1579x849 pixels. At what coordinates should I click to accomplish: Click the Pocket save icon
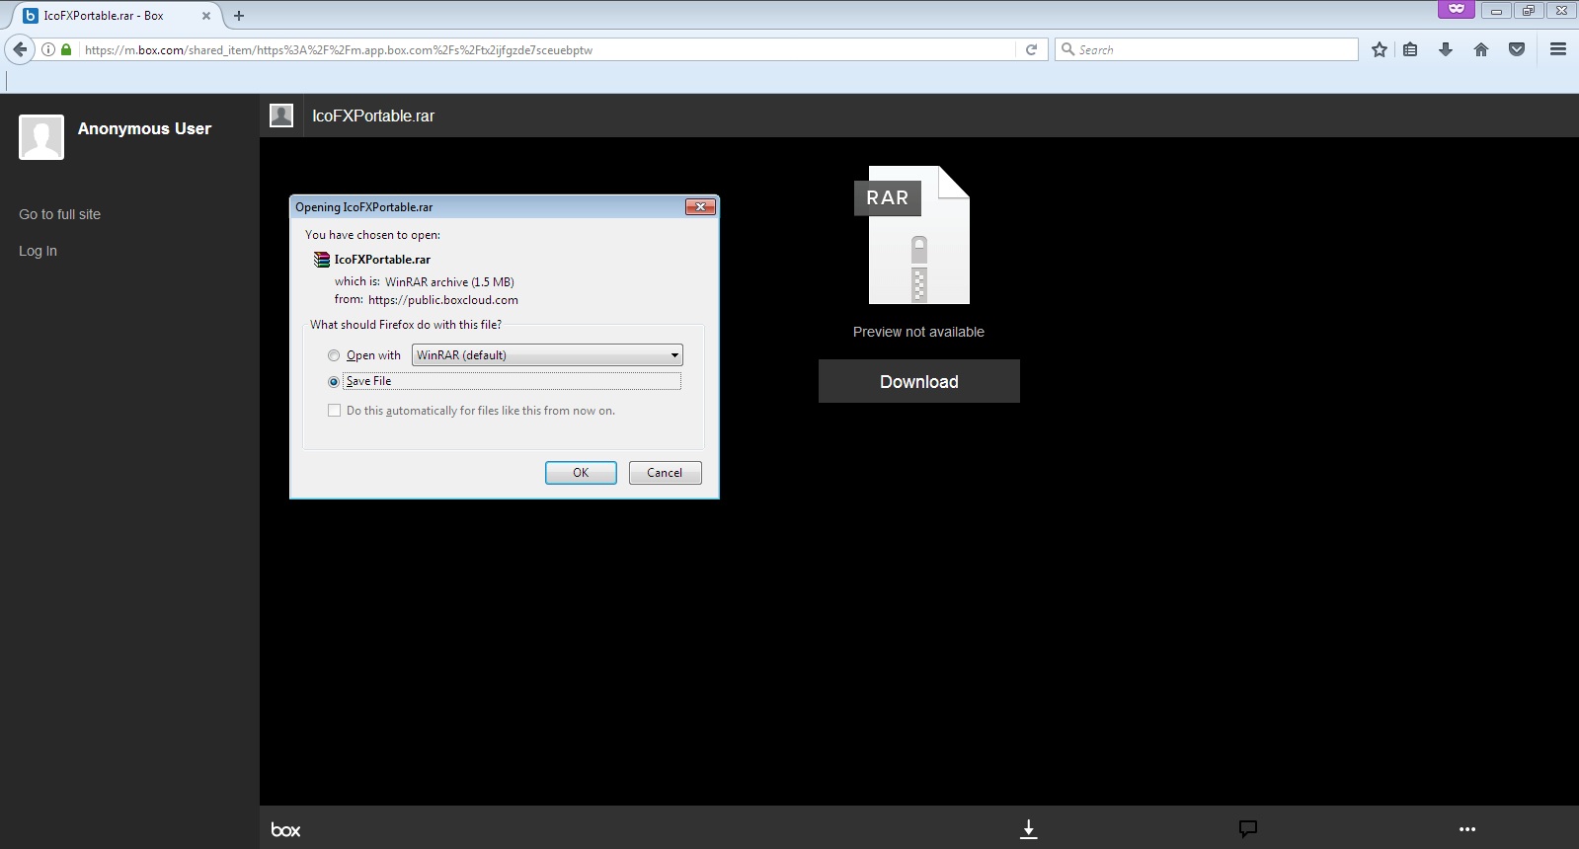[x=1517, y=49]
